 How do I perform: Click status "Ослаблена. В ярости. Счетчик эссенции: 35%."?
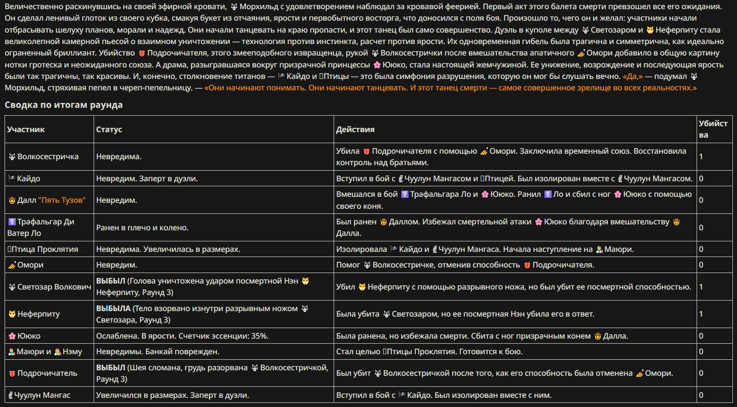(x=182, y=336)
